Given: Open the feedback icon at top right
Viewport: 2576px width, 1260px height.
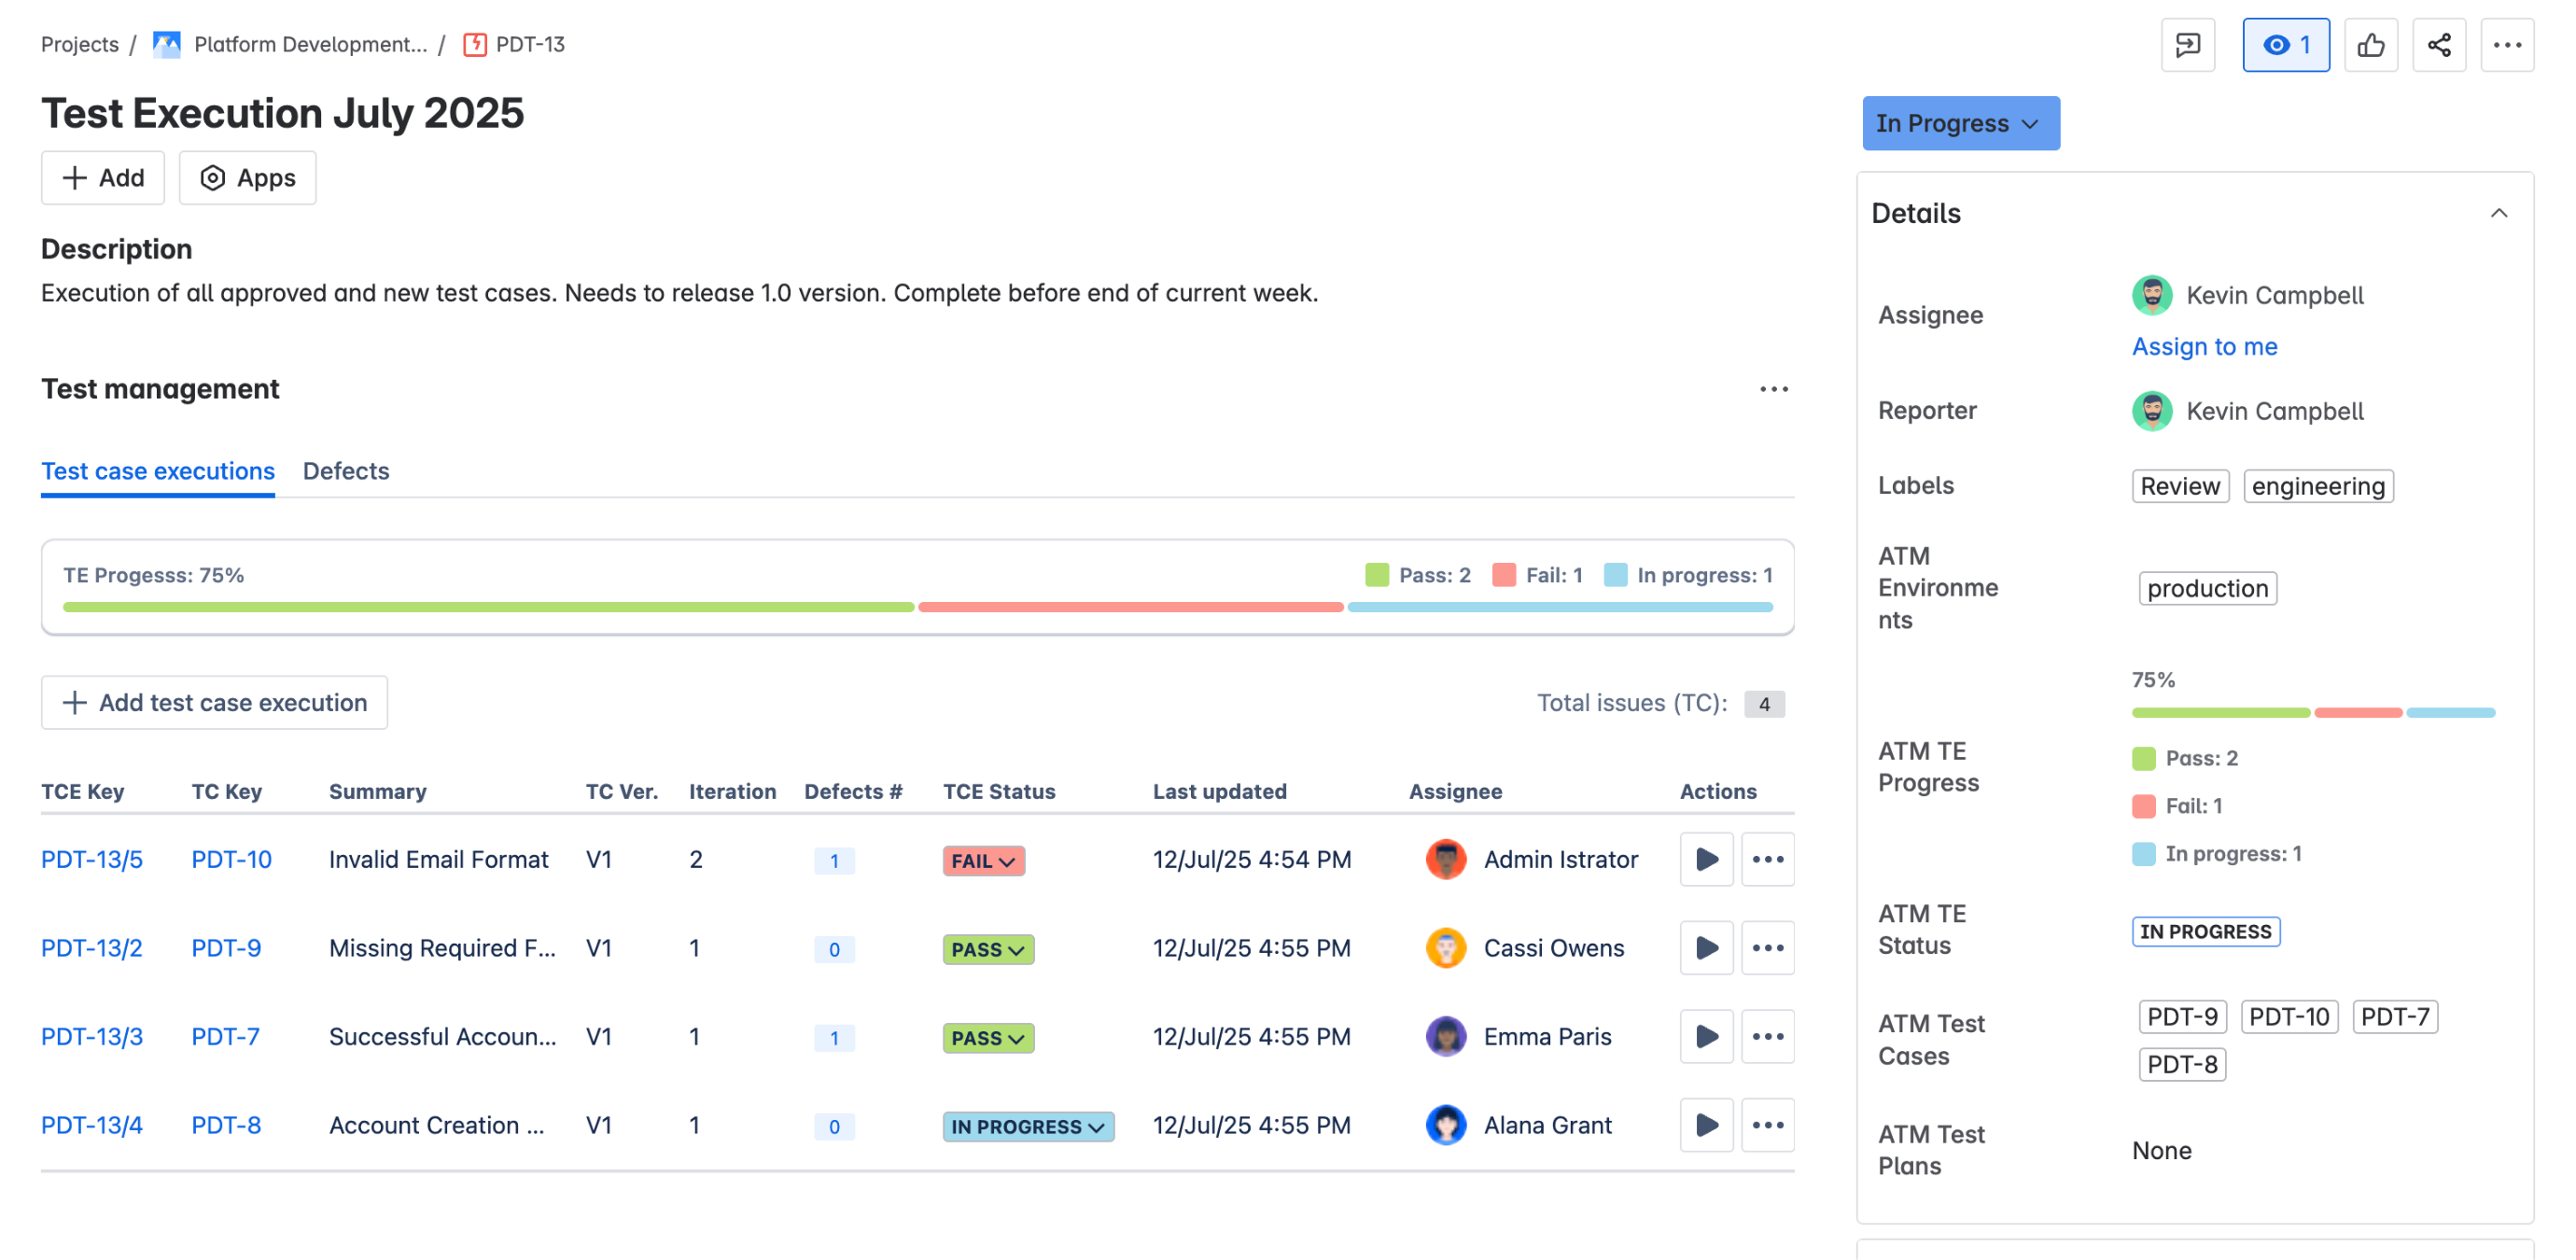Looking at the screenshot, I should [x=2187, y=45].
